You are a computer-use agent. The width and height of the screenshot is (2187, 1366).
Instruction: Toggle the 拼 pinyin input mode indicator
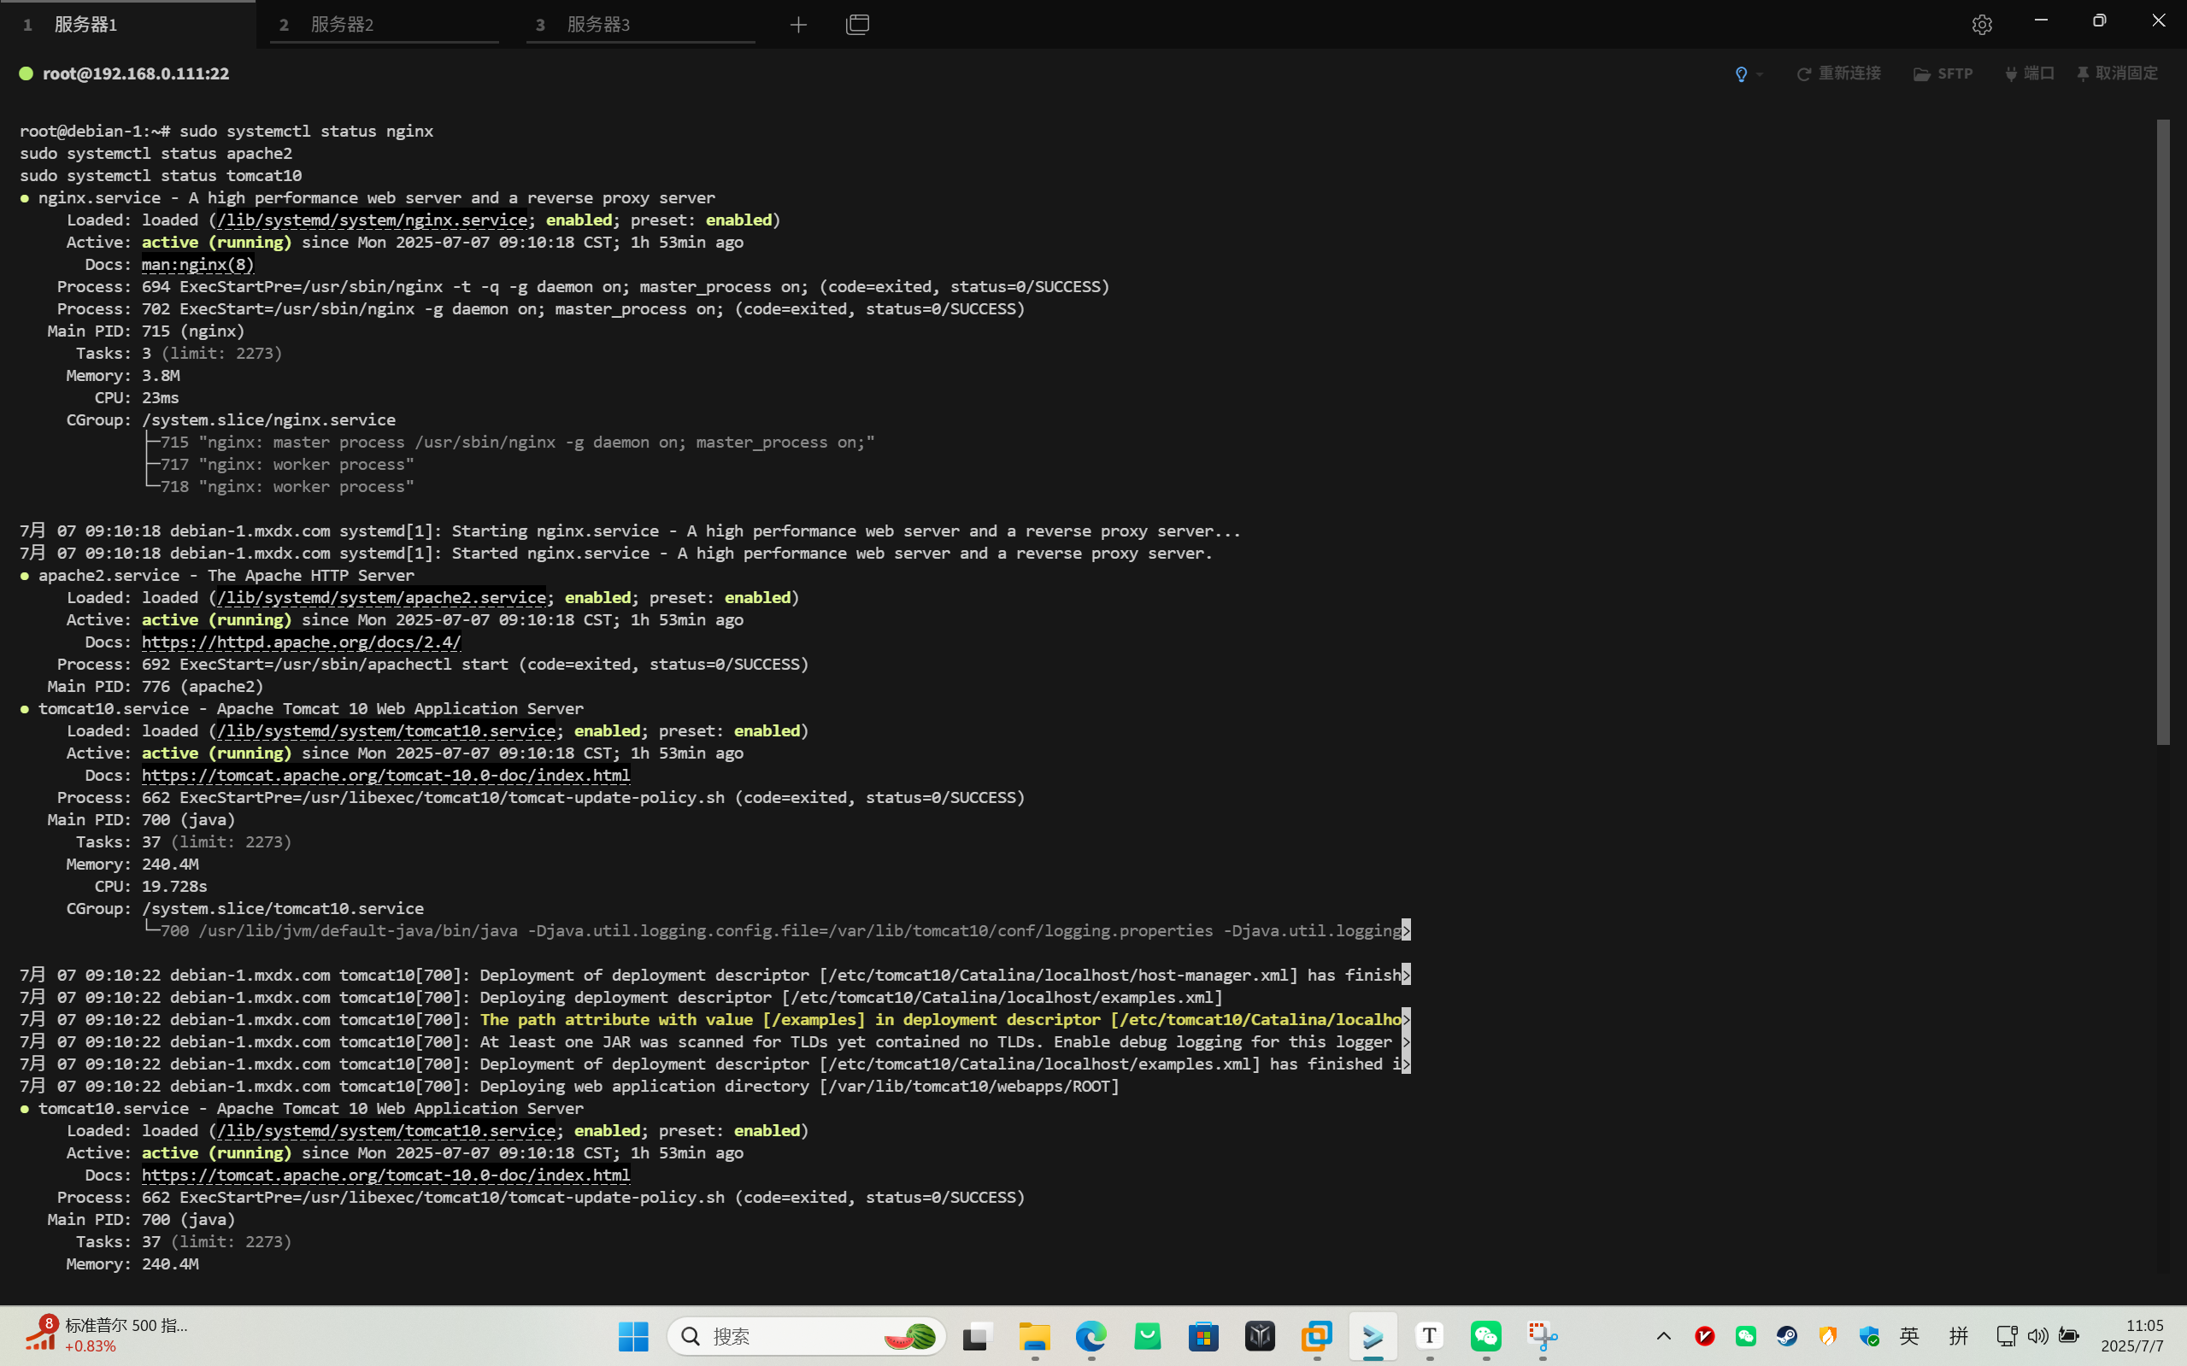tap(1958, 1336)
